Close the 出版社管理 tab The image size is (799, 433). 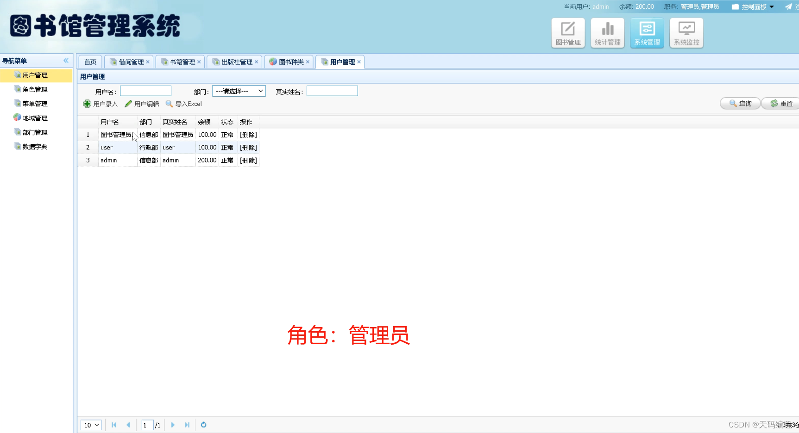[x=257, y=62]
